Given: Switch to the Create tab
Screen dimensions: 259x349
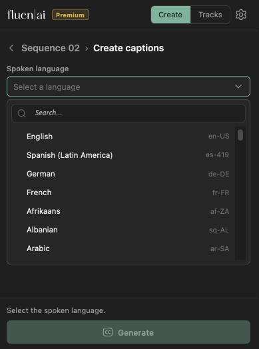Looking at the screenshot, I should (x=170, y=15).
